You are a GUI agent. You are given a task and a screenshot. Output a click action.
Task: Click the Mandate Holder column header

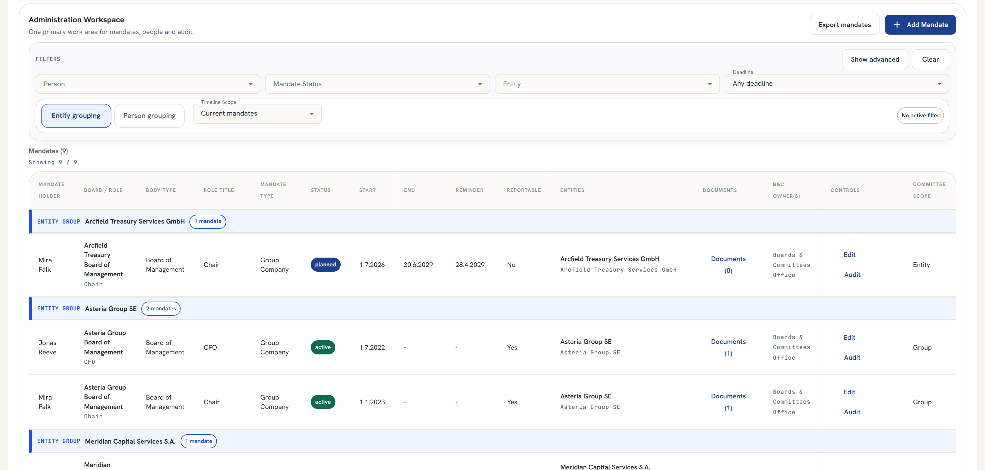tap(51, 190)
